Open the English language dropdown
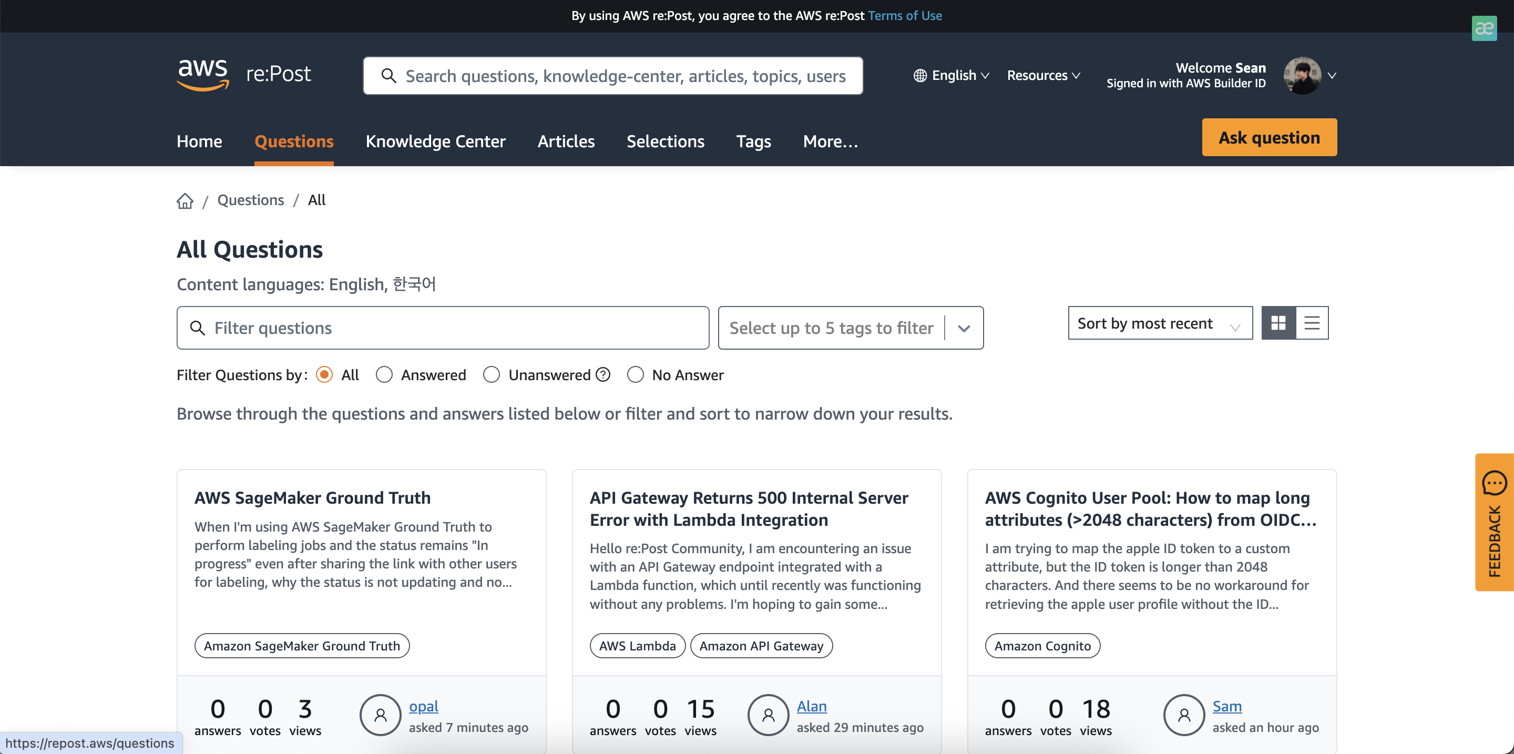Image resolution: width=1514 pixels, height=754 pixels. tap(952, 75)
